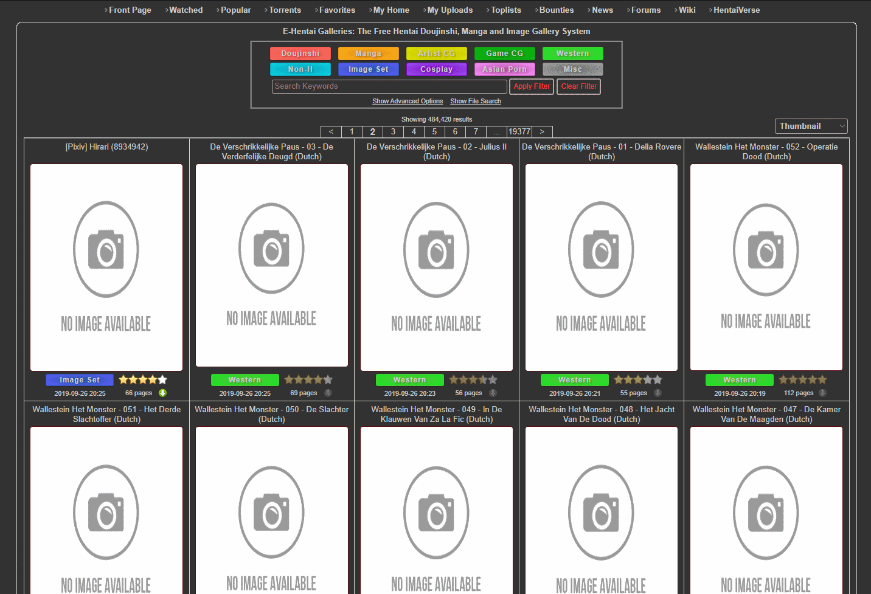
Task: Click Show Advanced Options link
Action: [408, 101]
